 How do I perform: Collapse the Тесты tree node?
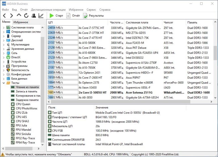4,83
